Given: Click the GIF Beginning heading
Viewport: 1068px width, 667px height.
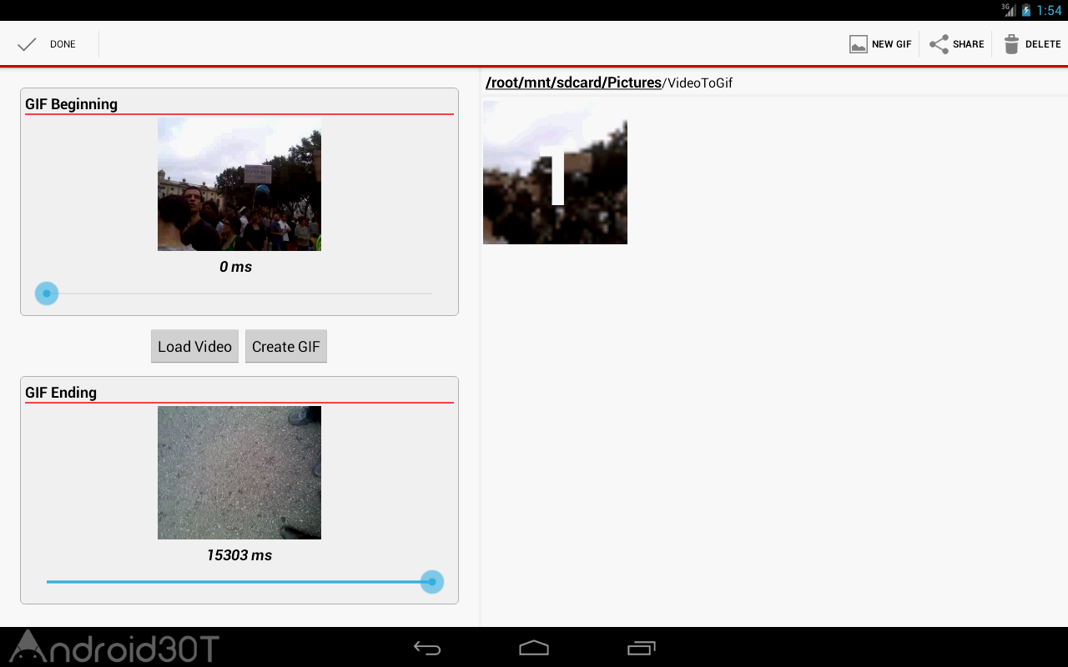Looking at the screenshot, I should pos(71,104).
